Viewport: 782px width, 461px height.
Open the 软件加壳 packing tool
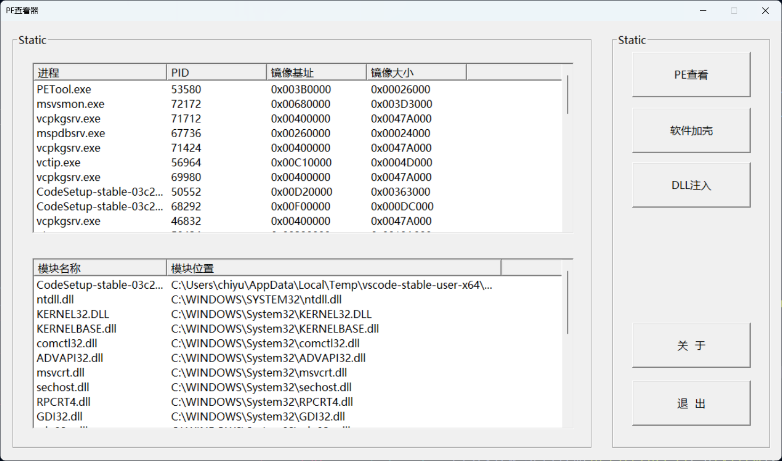coord(691,131)
